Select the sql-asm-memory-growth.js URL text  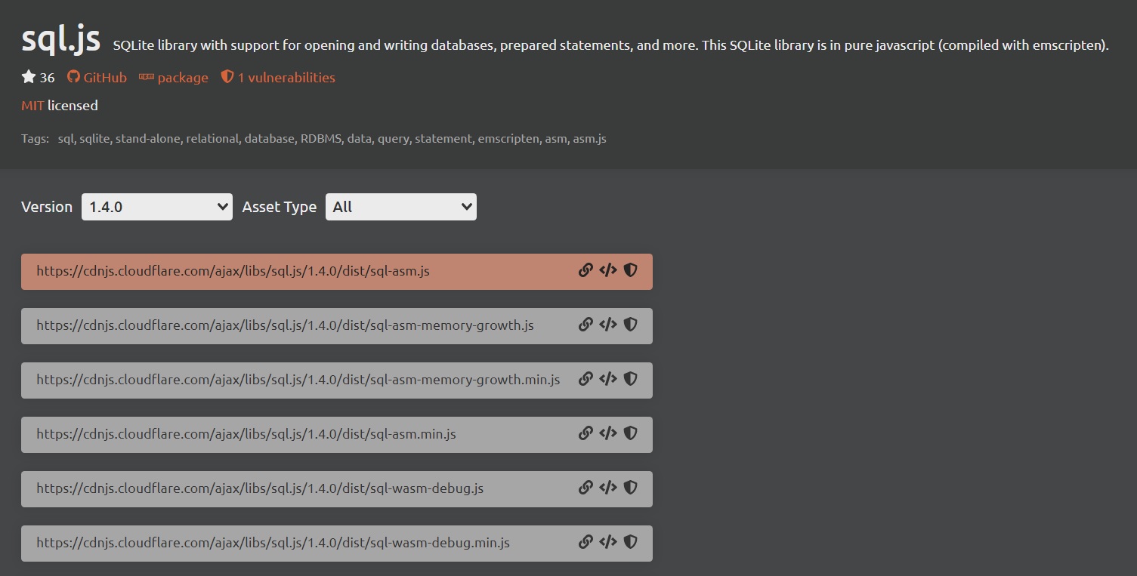(285, 325)
